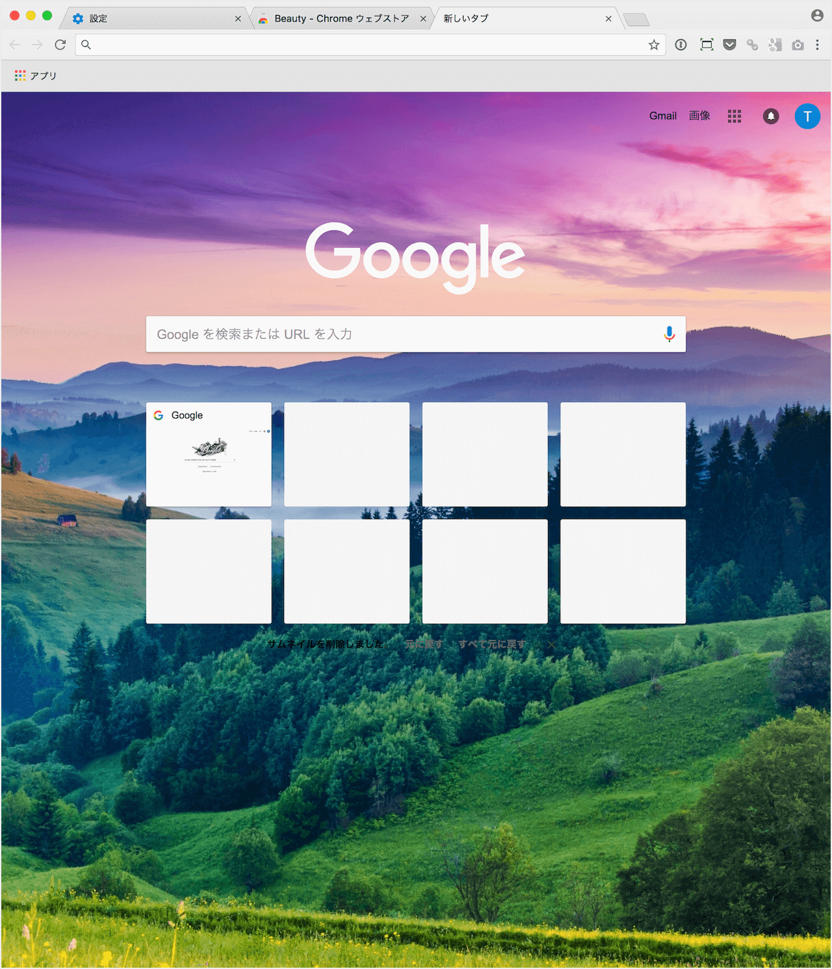
Task: Open a new tab with the tab strip button
Action: [636, 20]
